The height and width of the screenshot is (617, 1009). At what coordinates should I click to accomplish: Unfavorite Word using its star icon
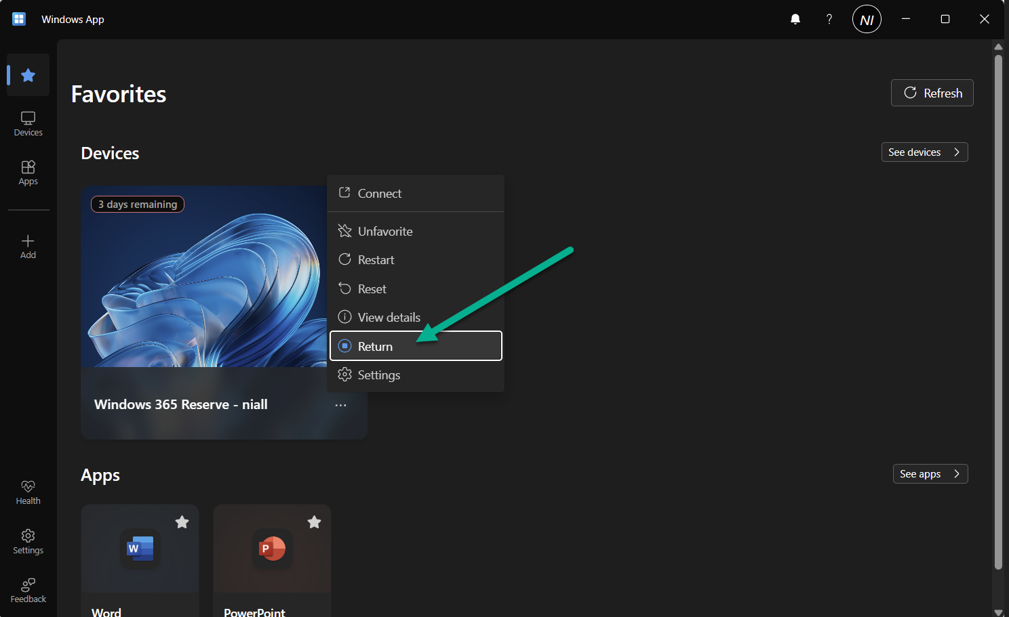(x=182, y=522)
